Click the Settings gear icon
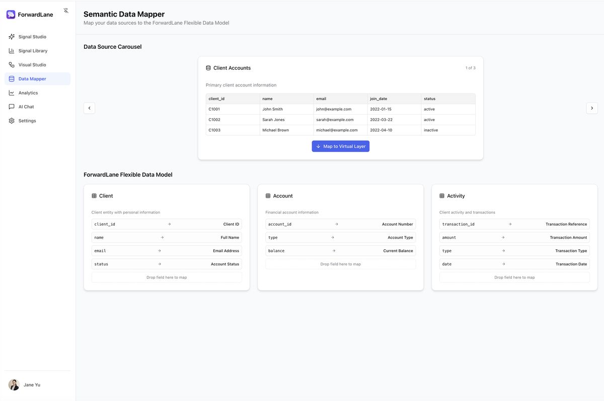 click(x=12, y=121)
